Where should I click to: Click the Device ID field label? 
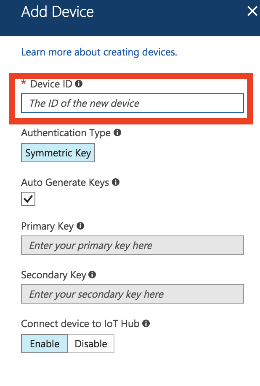[x=51, y=84]
